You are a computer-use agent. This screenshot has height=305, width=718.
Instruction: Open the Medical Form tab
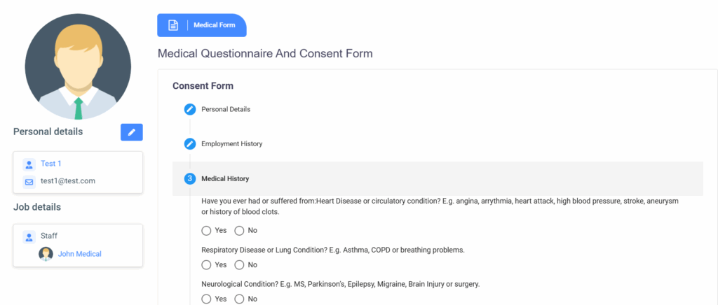(x=219, y=26)
